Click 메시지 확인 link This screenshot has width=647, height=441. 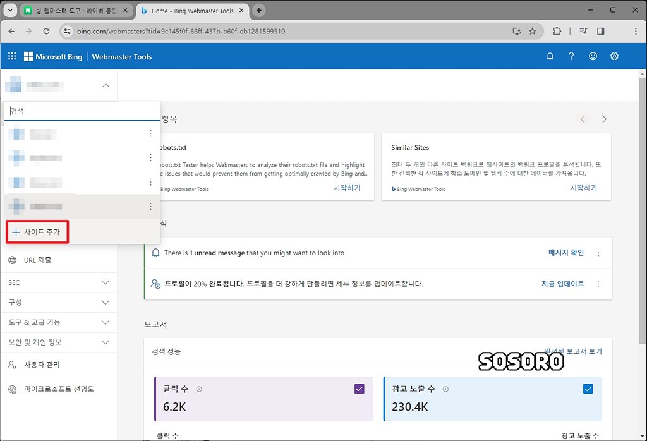[565, 253]
